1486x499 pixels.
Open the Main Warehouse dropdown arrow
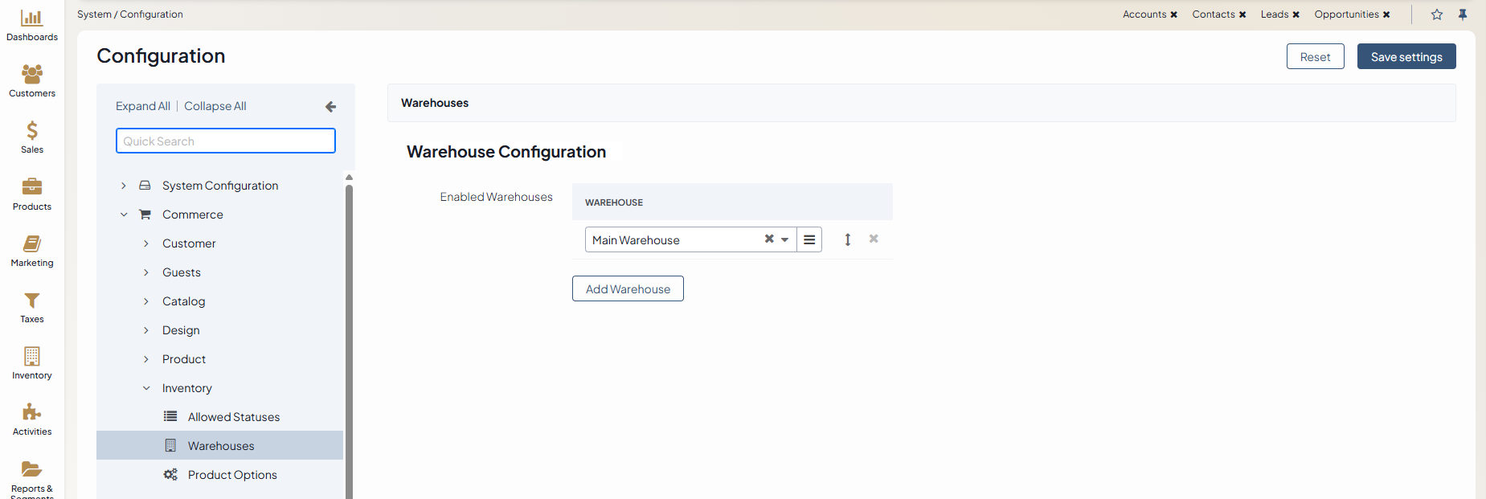tap(785, 239)
